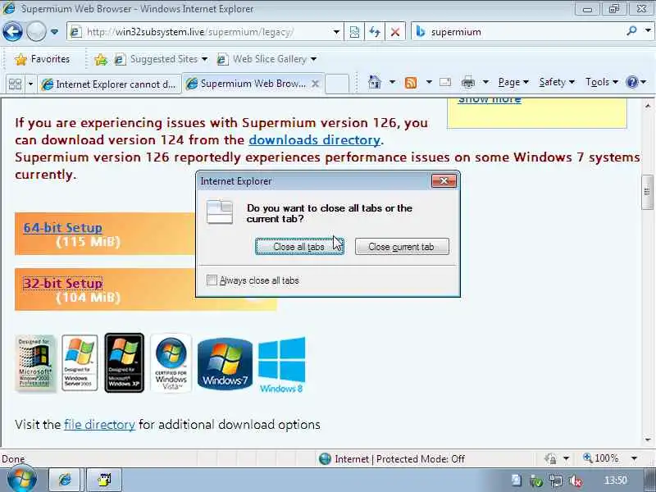
Task: Click the Close current tab button
Action: [402, 247]
